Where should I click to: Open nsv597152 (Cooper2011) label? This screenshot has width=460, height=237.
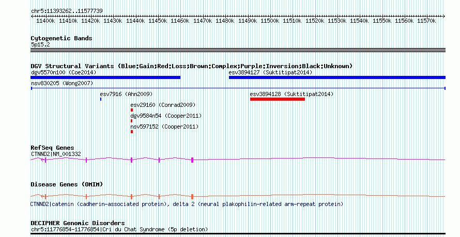tap(164, 127)
